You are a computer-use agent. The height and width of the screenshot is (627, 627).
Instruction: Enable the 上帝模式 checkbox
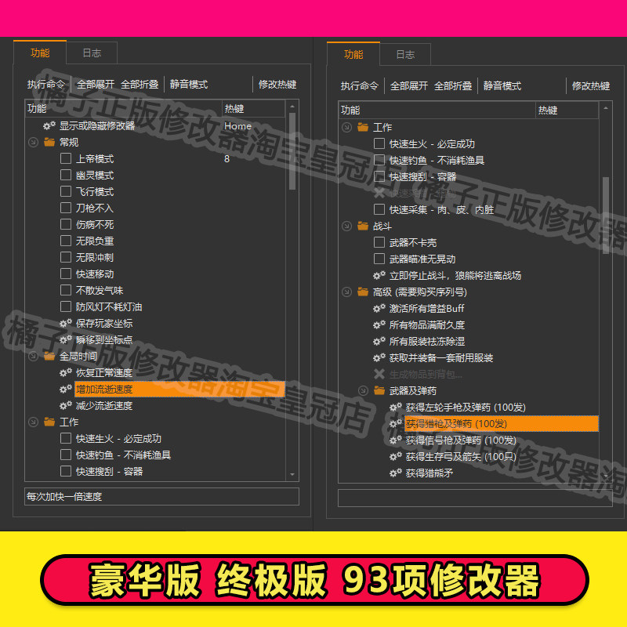66,158
